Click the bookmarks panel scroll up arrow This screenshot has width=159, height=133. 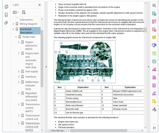tap(42, 19)
